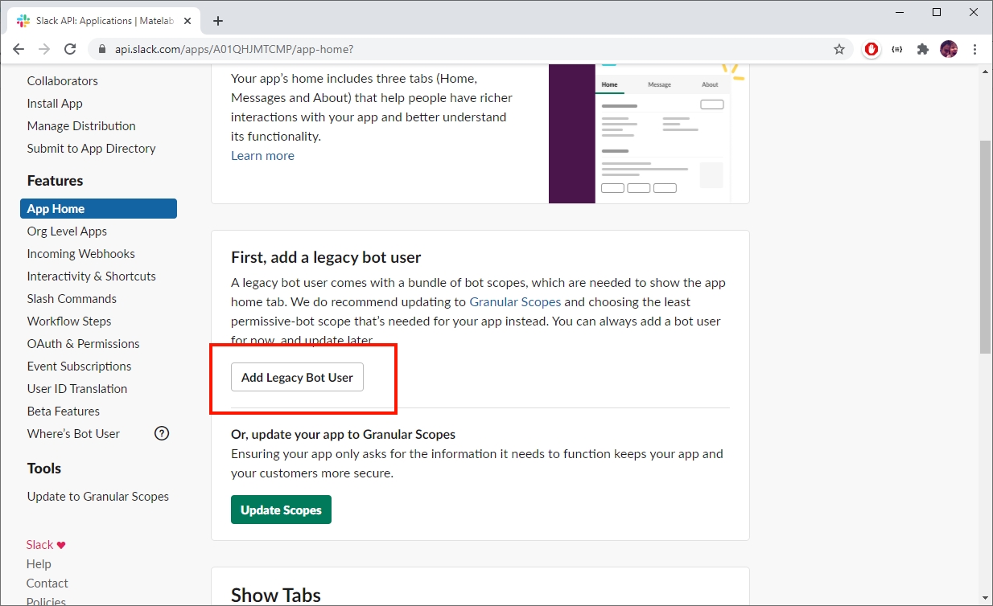This screenshot has height=606, width=993.
Task: Go to OAuth & Permissions section
Action: tap(83, 343)
